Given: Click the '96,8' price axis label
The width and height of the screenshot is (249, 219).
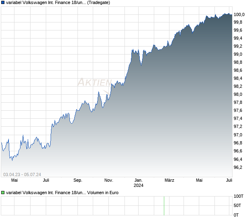Looking at the screenshot, I should coord(238,143).
